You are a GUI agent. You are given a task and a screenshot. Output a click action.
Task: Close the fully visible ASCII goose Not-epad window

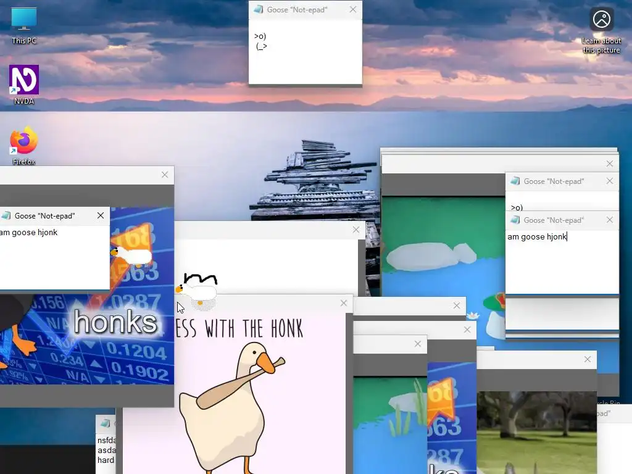tap(352, 9)
